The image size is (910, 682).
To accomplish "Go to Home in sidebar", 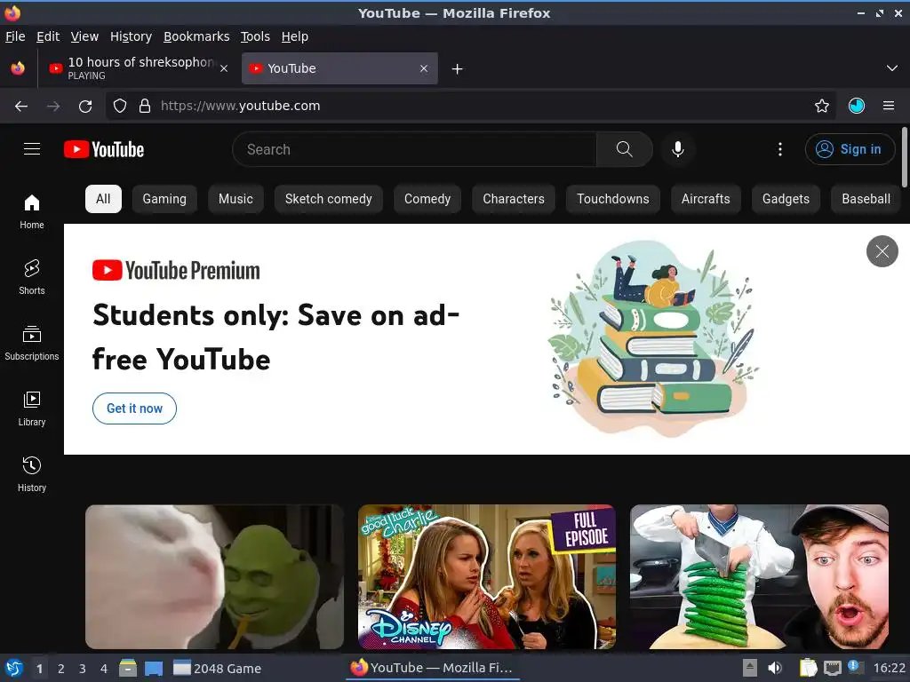I will pos(32,211).
